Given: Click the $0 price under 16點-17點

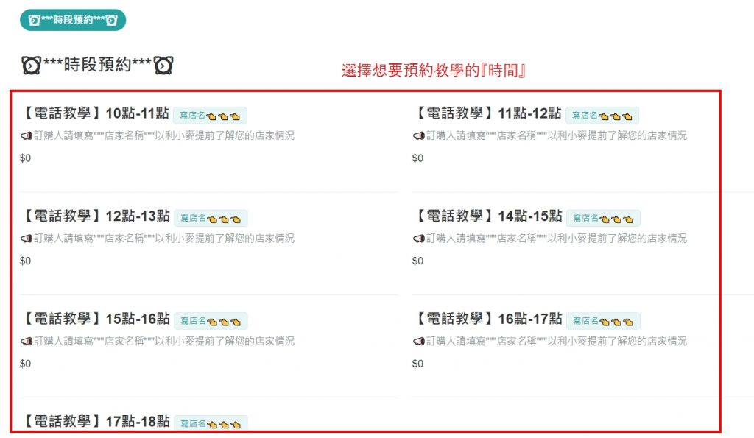Looking at the screenshot, I should [x=418, y=364].
